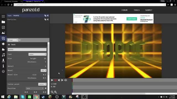177x99 pixels.
Task: Open the FORUM menu
Action: (124, 10)
